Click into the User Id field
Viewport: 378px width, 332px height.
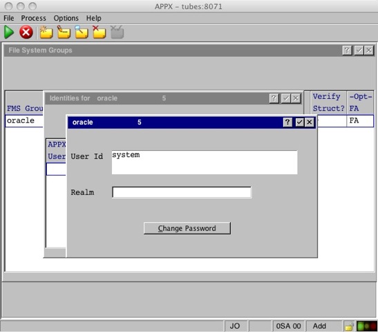coord(205,162)
